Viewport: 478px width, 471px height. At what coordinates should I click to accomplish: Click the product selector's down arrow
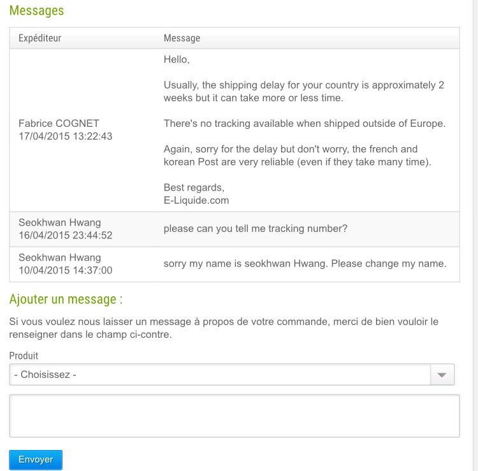click(442, 375)
